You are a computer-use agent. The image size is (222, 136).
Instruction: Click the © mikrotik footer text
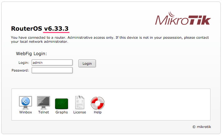(202, 127)
